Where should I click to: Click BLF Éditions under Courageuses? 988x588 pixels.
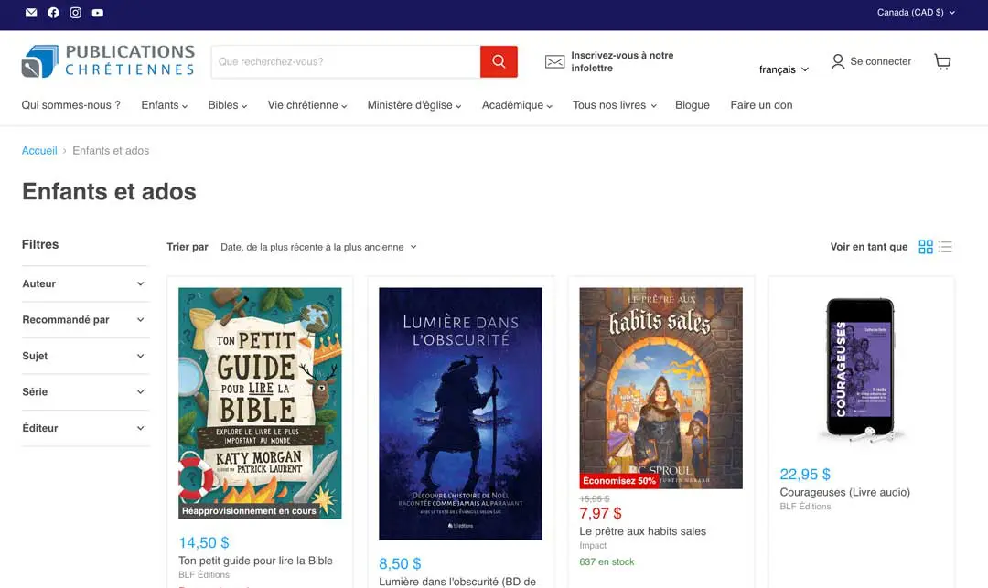tap(805, 507)
